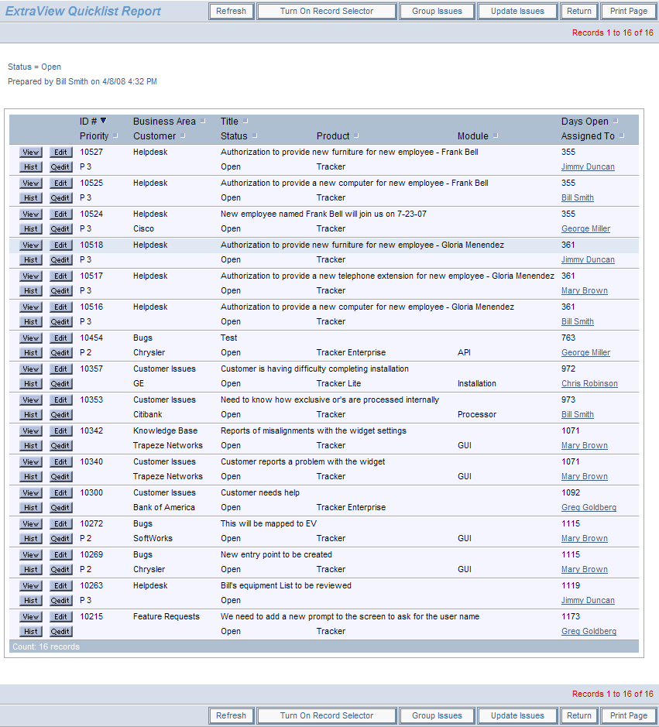Click sort icon next to Business Area
Viewport: 659px width, 727px height.
coord(203,122)
